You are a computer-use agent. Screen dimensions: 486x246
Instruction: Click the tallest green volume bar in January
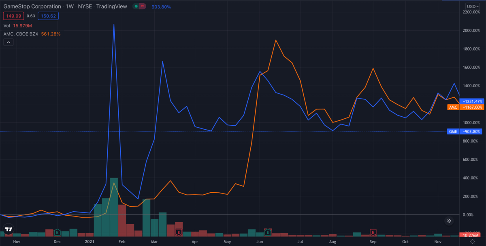coord(114,207)
